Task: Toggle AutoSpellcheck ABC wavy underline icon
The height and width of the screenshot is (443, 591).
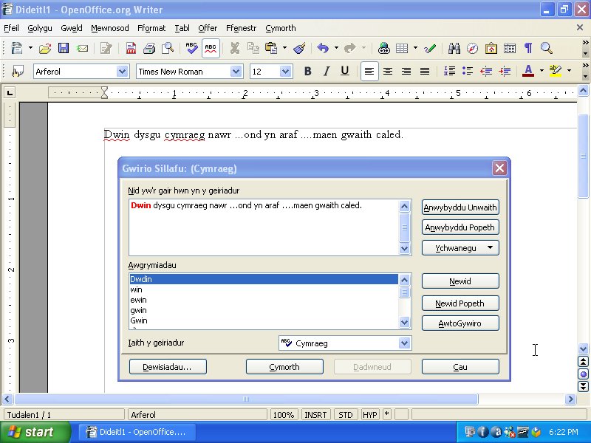Action: (211, 48)
